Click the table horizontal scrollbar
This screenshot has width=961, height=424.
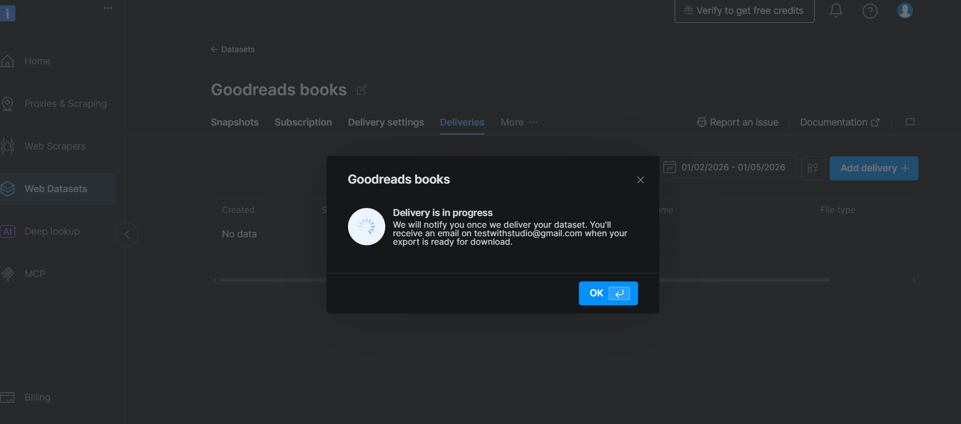[525, 280]
